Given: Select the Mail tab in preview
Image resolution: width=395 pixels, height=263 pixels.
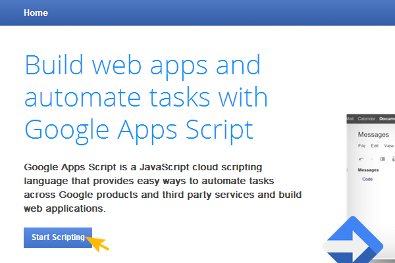Looking at the screenshot, I should coord(350,119).
